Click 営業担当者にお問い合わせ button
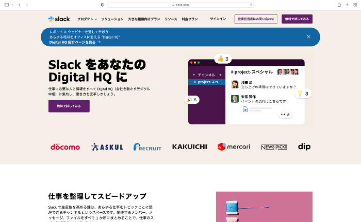 tap(255, 19)
